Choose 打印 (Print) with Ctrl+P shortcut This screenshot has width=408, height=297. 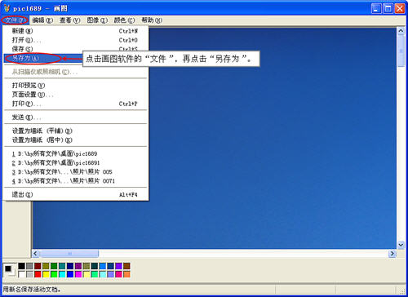click(x=76, y=104)
